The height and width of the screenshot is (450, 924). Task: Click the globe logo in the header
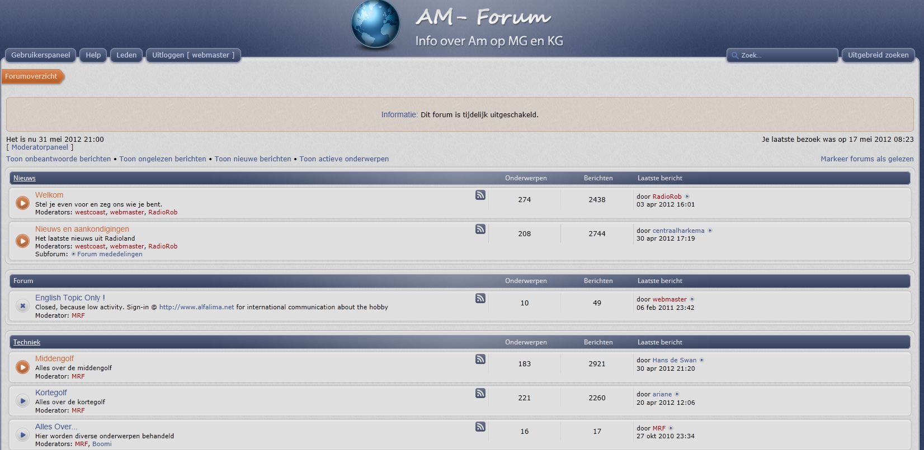[x=375, y=25]
